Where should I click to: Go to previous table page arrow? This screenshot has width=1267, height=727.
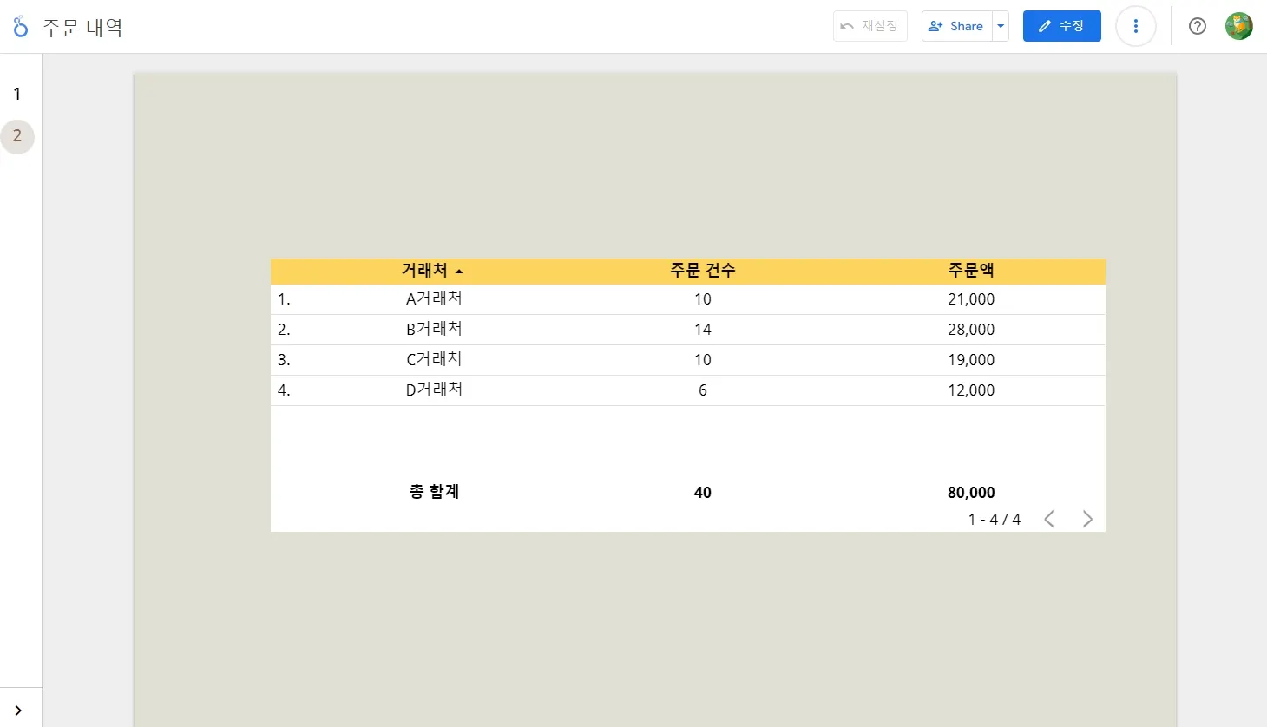pyautogui.click(x=1049, y=519)
